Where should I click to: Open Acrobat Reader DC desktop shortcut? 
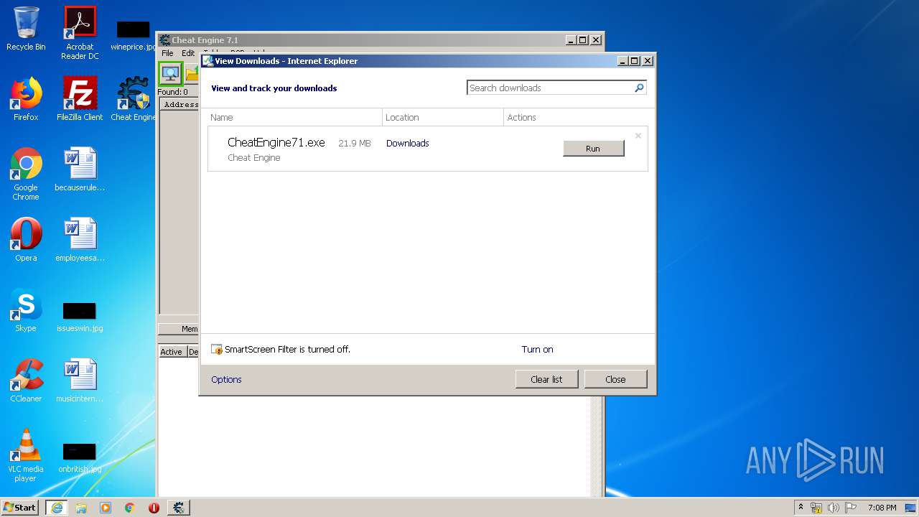pos(80,33)
